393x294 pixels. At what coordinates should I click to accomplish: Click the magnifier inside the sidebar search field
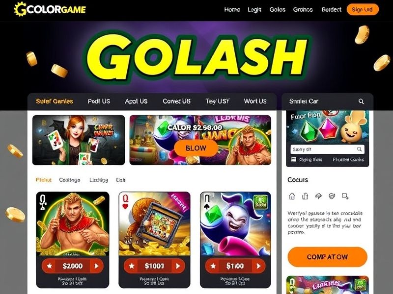pos(359,149)
